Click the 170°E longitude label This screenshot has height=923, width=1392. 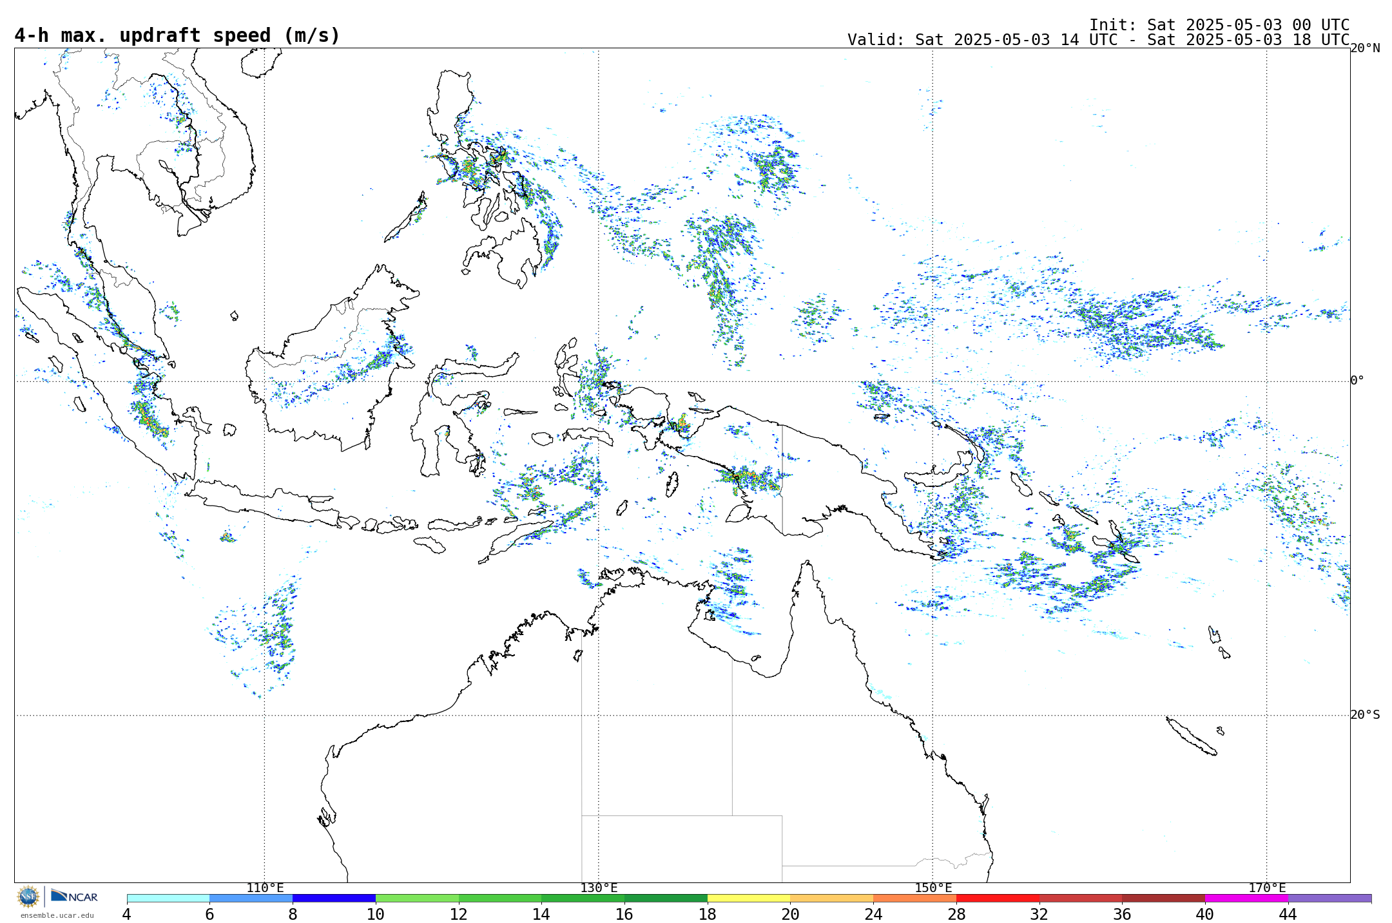[1267, 888]
